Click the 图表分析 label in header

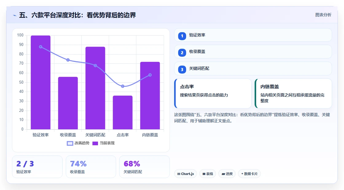coord(323,15)
